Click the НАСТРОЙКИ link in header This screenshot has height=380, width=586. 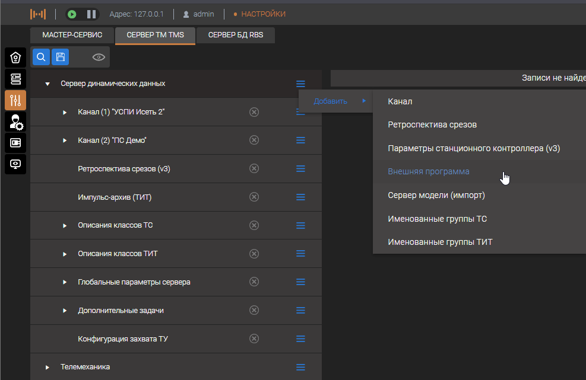[263, 14]
